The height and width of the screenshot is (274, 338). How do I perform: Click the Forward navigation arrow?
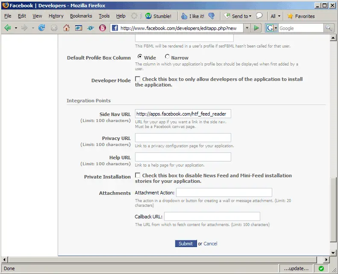(x=24, y=28)
